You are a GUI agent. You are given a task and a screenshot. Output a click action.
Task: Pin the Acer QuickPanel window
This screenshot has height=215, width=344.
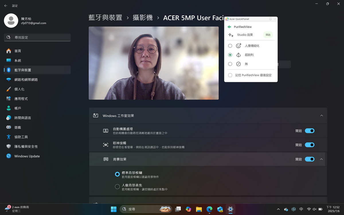click(x=270, y=19)
